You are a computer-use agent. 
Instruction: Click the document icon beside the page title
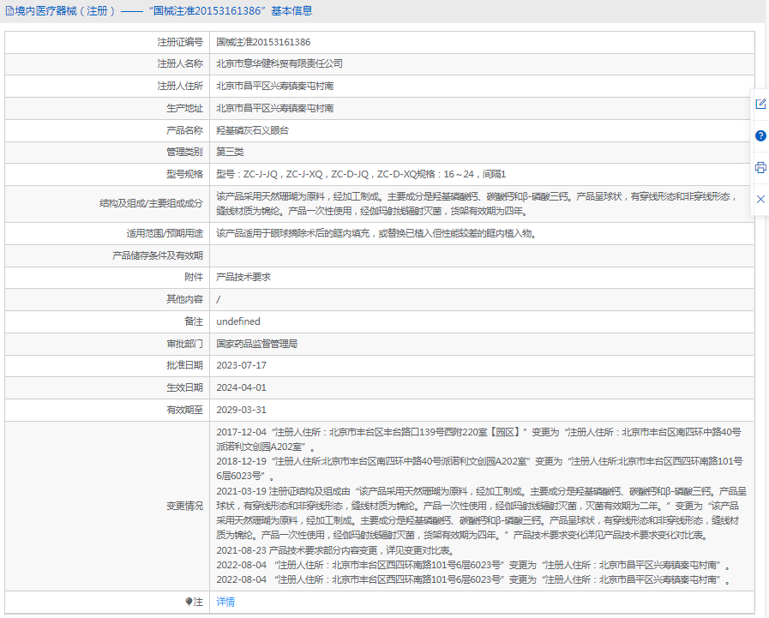9,11
